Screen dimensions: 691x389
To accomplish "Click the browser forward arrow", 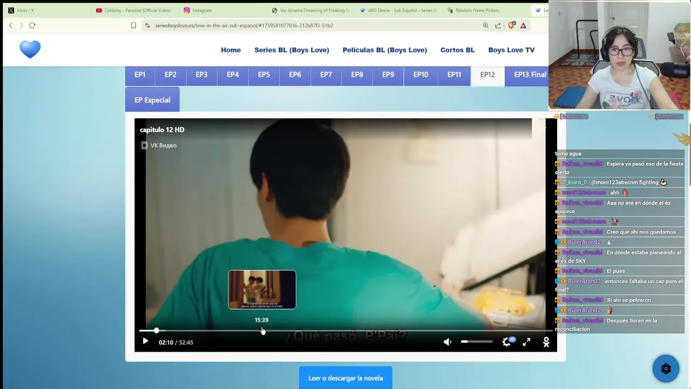I will (22, 25).
